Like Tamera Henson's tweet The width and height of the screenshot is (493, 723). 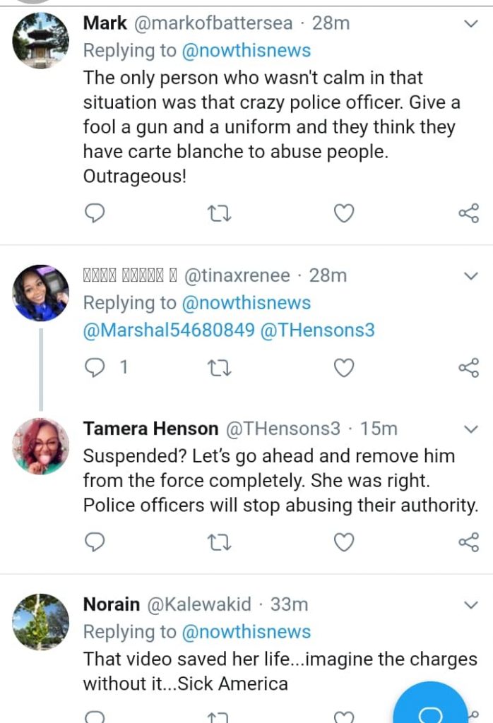343,542
